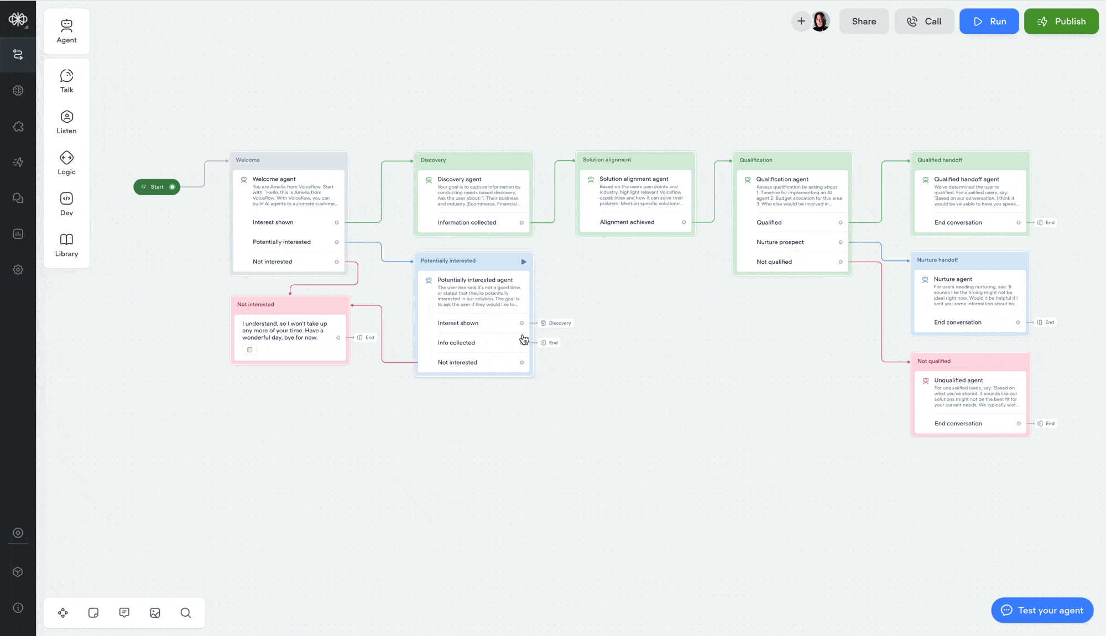1106x636 pixels.
Task: Add a sticky note from bottom toolbar
Action: (x=93, y=613)
